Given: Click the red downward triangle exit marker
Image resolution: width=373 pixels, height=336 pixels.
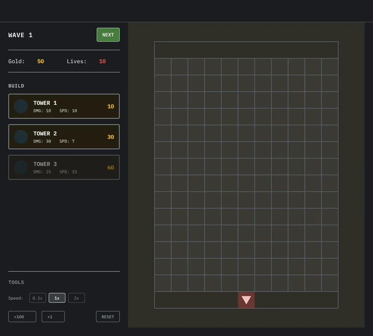Looking at the screenshot, I should [246, 300].
